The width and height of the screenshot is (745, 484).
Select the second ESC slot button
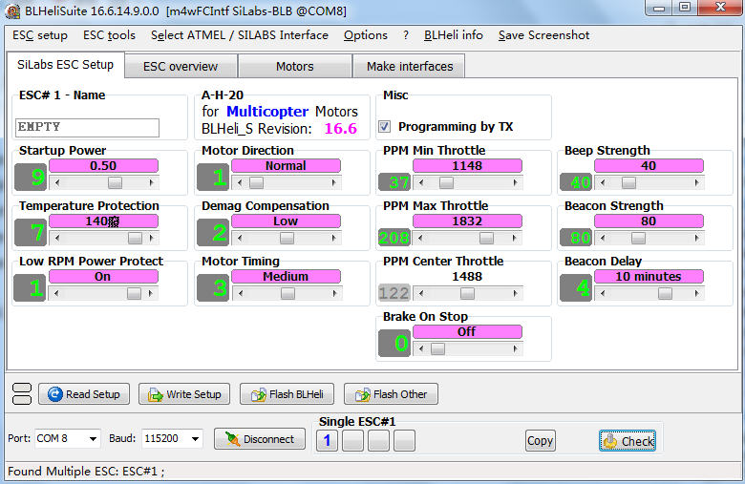point(353,440)
